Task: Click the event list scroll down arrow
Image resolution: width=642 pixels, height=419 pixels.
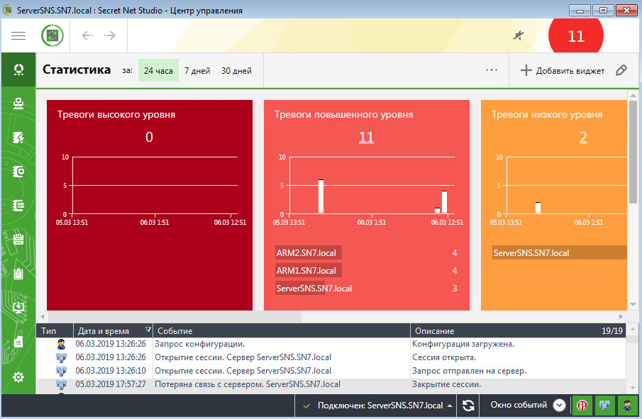Action: tap(633, 387)
